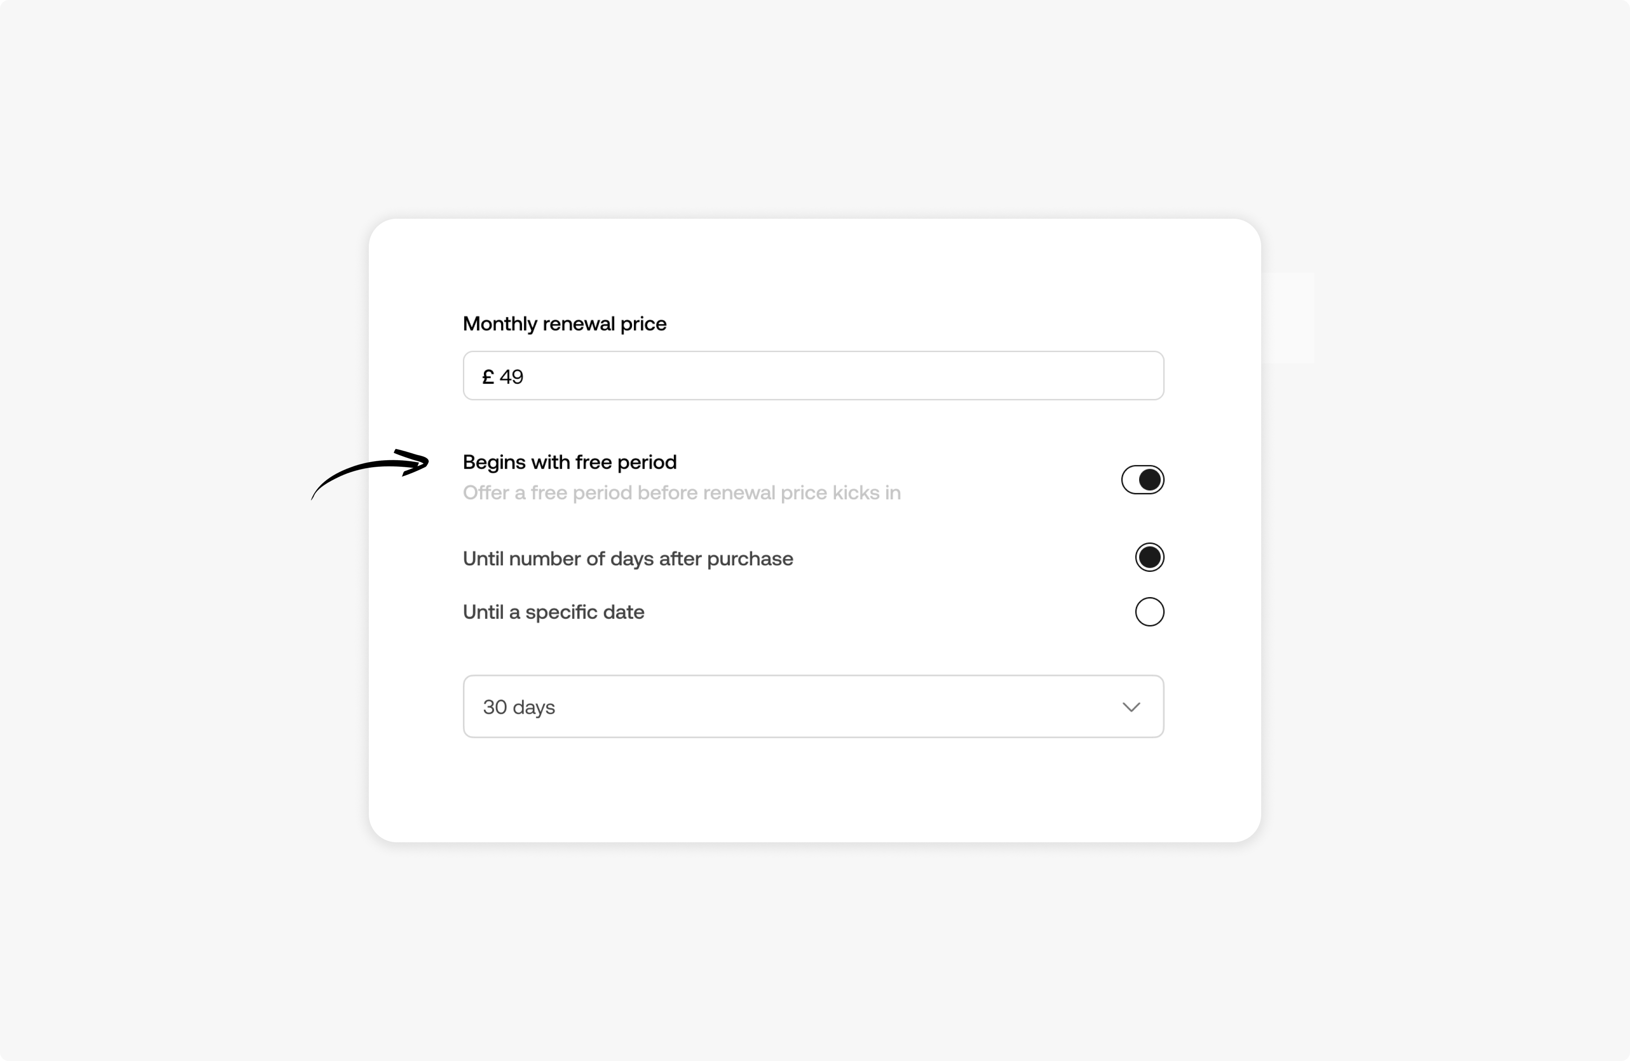
Task: Focus the monthly renewal price input field
Action: coord(813,376)
